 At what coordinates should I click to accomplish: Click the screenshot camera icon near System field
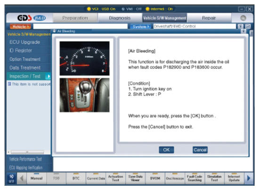[x=241, y=26]
